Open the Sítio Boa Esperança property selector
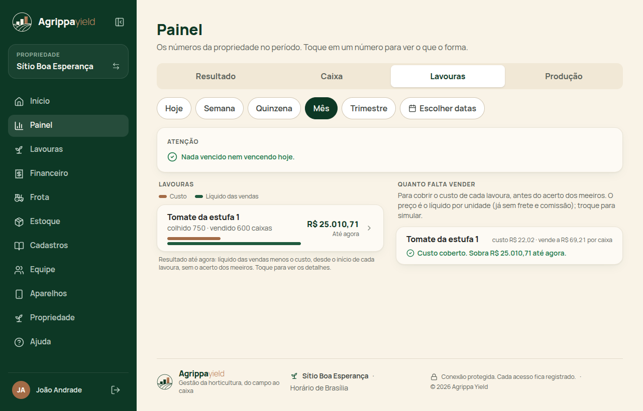 (68, 61)
